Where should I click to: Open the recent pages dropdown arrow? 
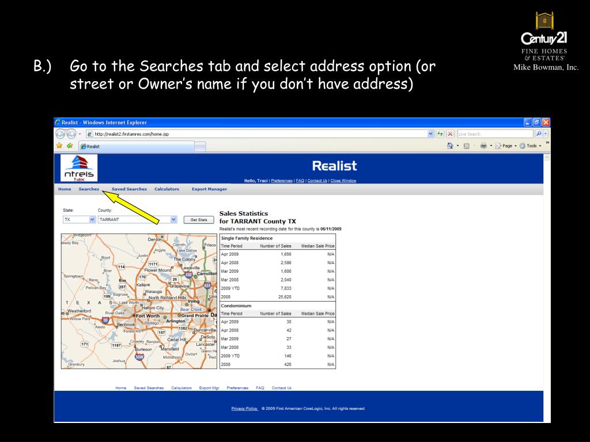click(x=80, y=134)
